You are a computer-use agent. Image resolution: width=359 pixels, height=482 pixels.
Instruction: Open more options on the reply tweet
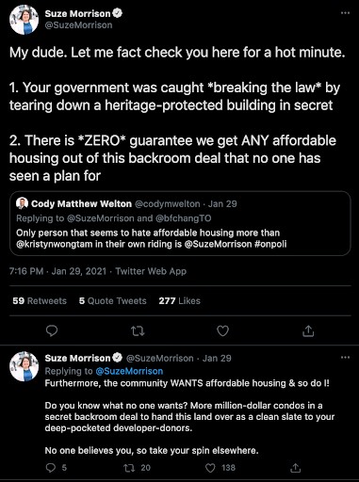pyautogui.click(x=345, y=358)
